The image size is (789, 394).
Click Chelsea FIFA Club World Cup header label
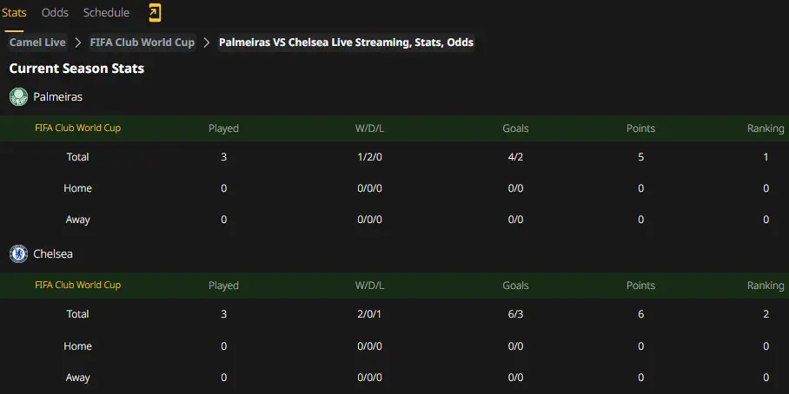pos(78,285)
